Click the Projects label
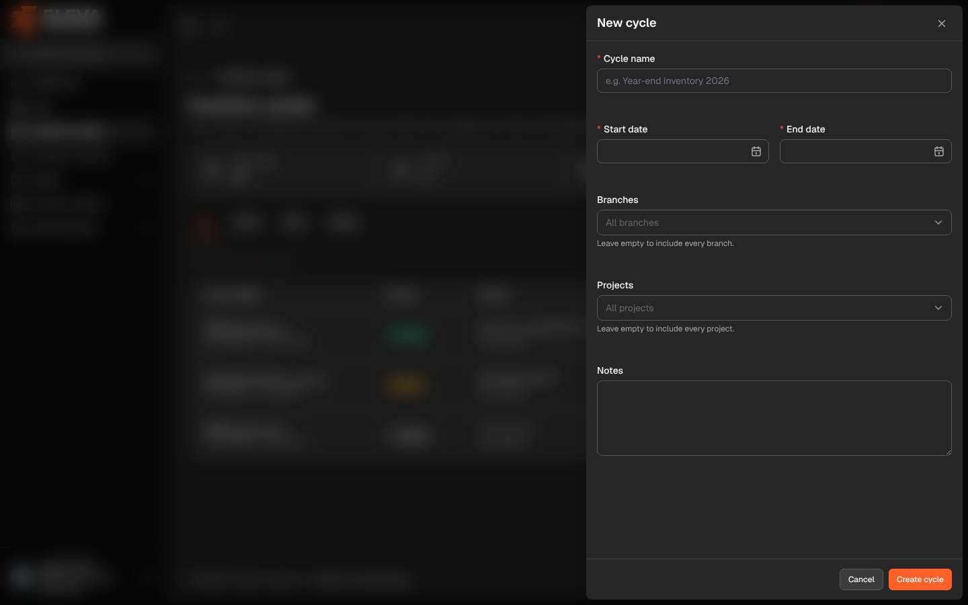968x605 pixels. point(615,285)
